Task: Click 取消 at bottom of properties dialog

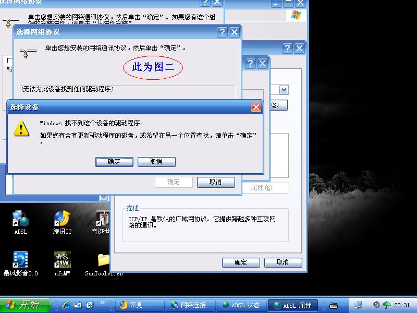Action: (x=283, y=262)
